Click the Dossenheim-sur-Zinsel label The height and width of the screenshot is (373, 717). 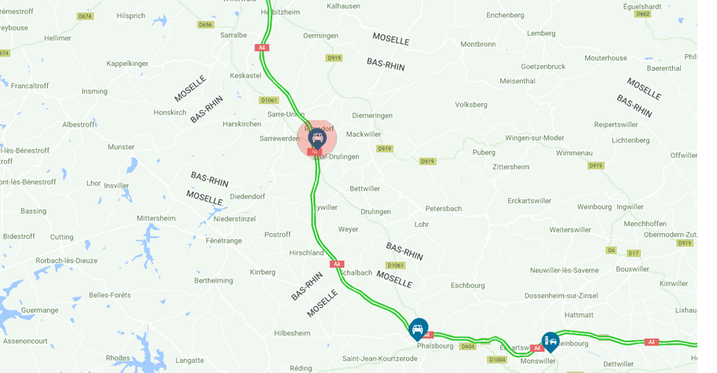pyautogui.click(x=561, y=296)
